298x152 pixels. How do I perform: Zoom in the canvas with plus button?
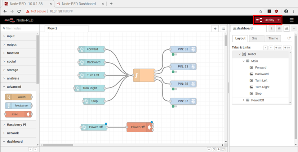219,149
